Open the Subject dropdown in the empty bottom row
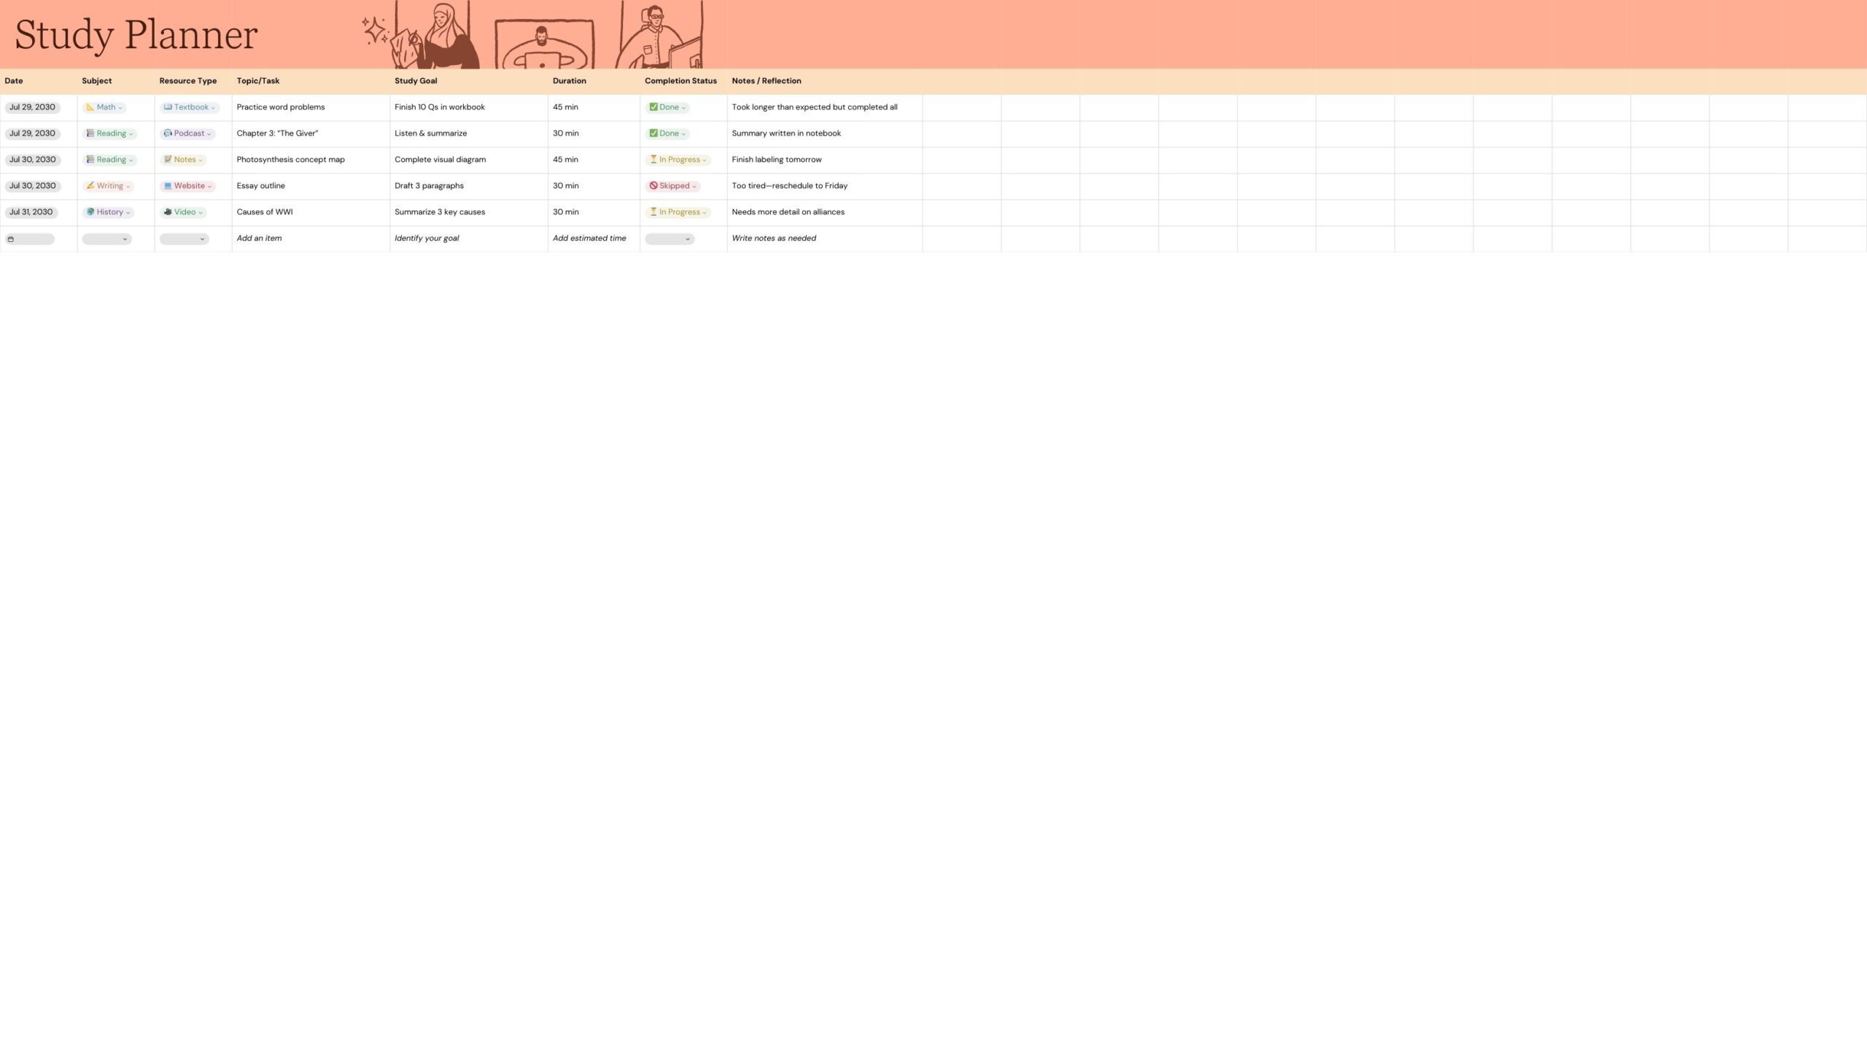This screenshot has height=1050, width=1867. pos(106,238)
